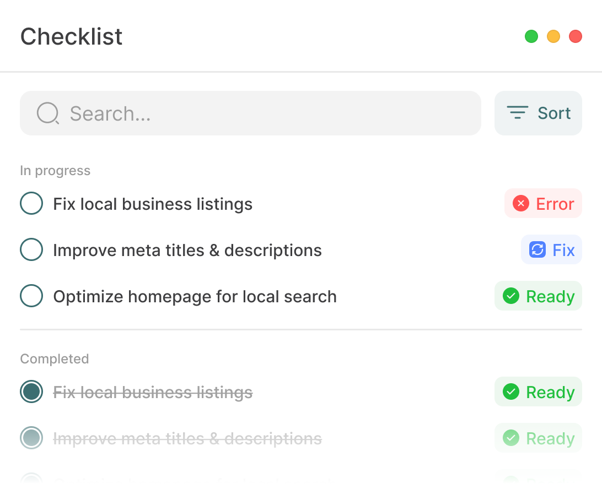602x484 pixels.
Task: Click the Fix status label text
Action: [563, 251]
